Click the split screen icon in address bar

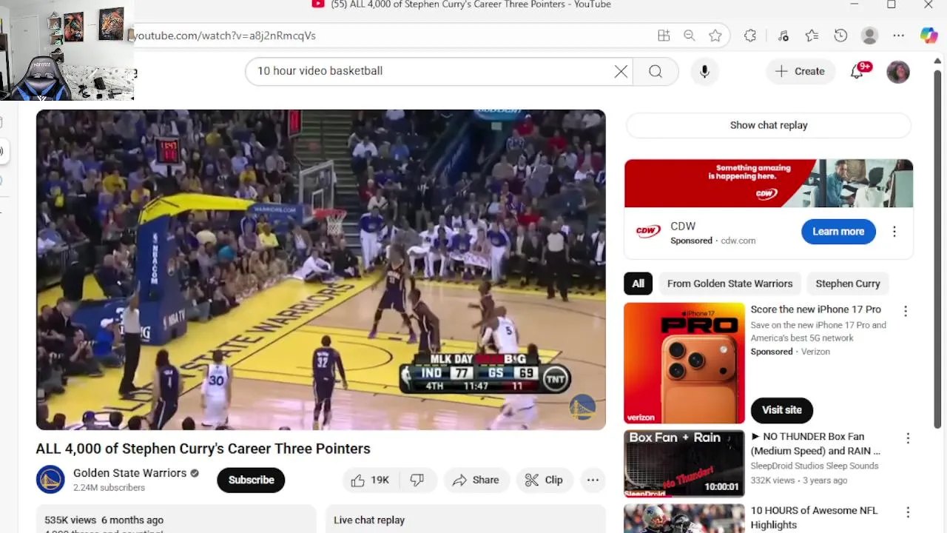tap(664, 36)
